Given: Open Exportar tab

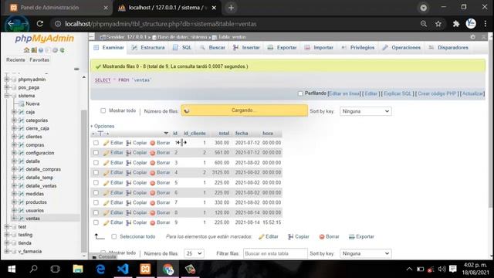Looking at the screenshot, I should click(x=282, y=48).
